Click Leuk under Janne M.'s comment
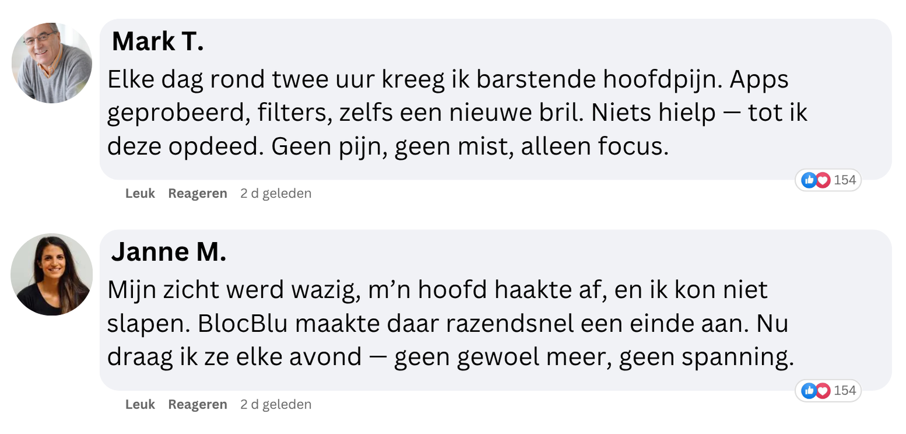This screenshot has height=434, width=906. pyautogui.click(x=140, y=404)
